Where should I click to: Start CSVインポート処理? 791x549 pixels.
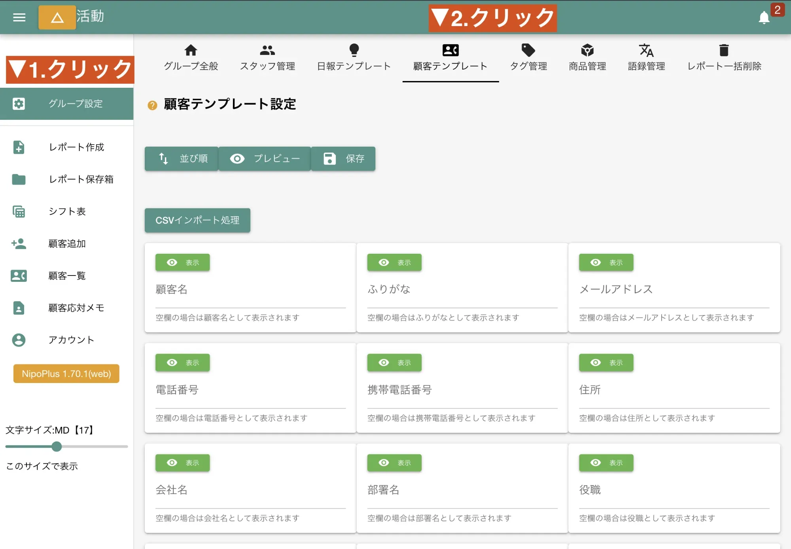point(197,221)
